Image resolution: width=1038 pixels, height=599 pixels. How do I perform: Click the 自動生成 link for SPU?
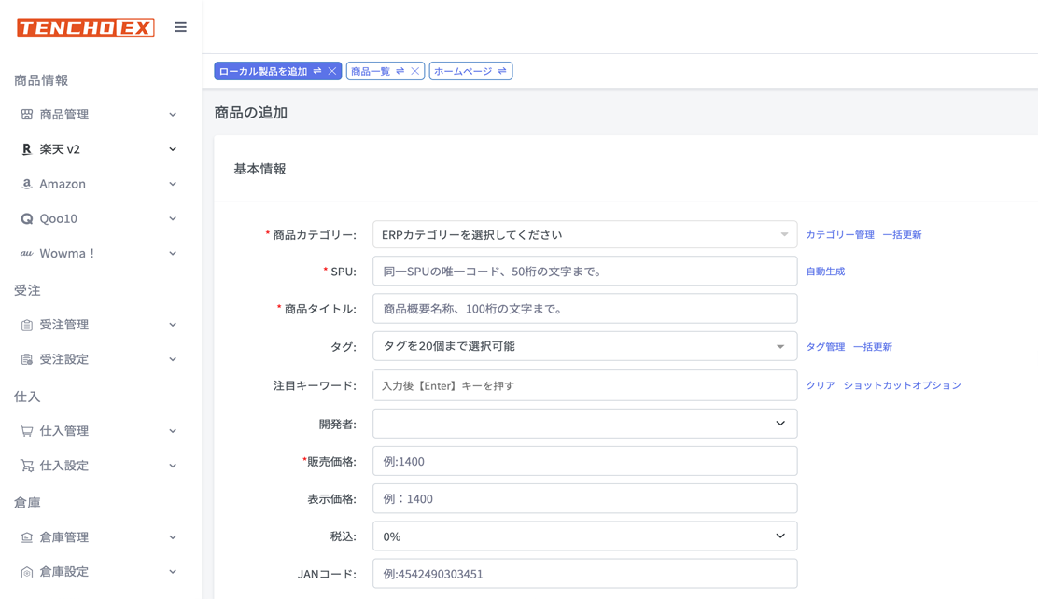coord(825,272)
